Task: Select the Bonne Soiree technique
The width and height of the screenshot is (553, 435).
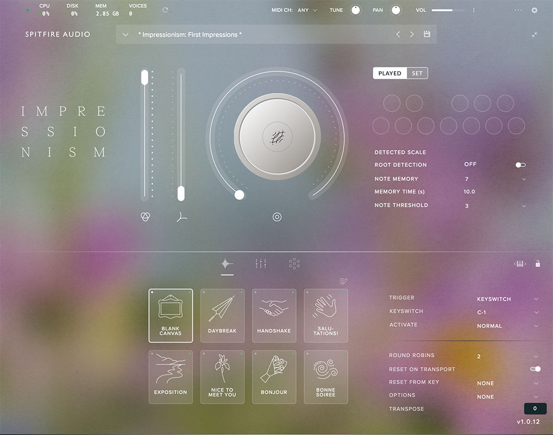Action: [x=326, y=377]
